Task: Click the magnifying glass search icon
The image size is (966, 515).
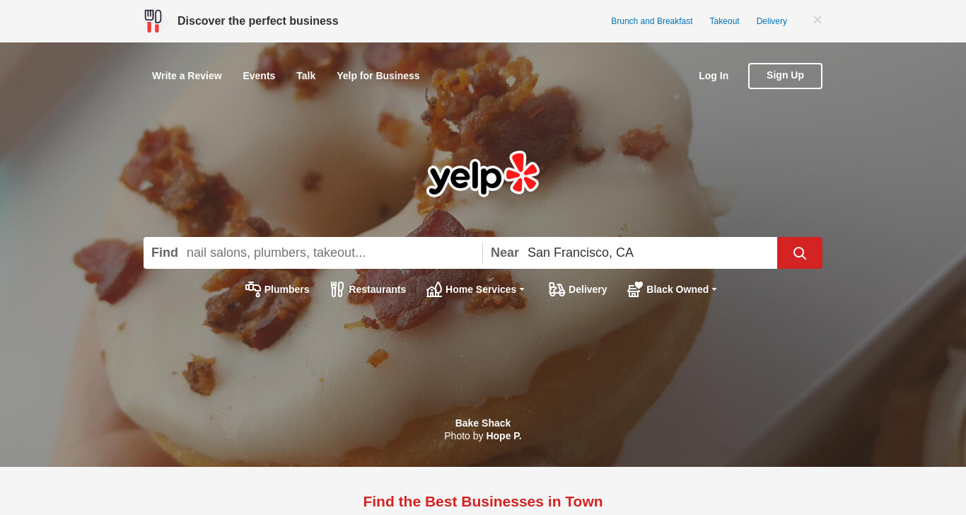Action: click(x=800, y=253)
